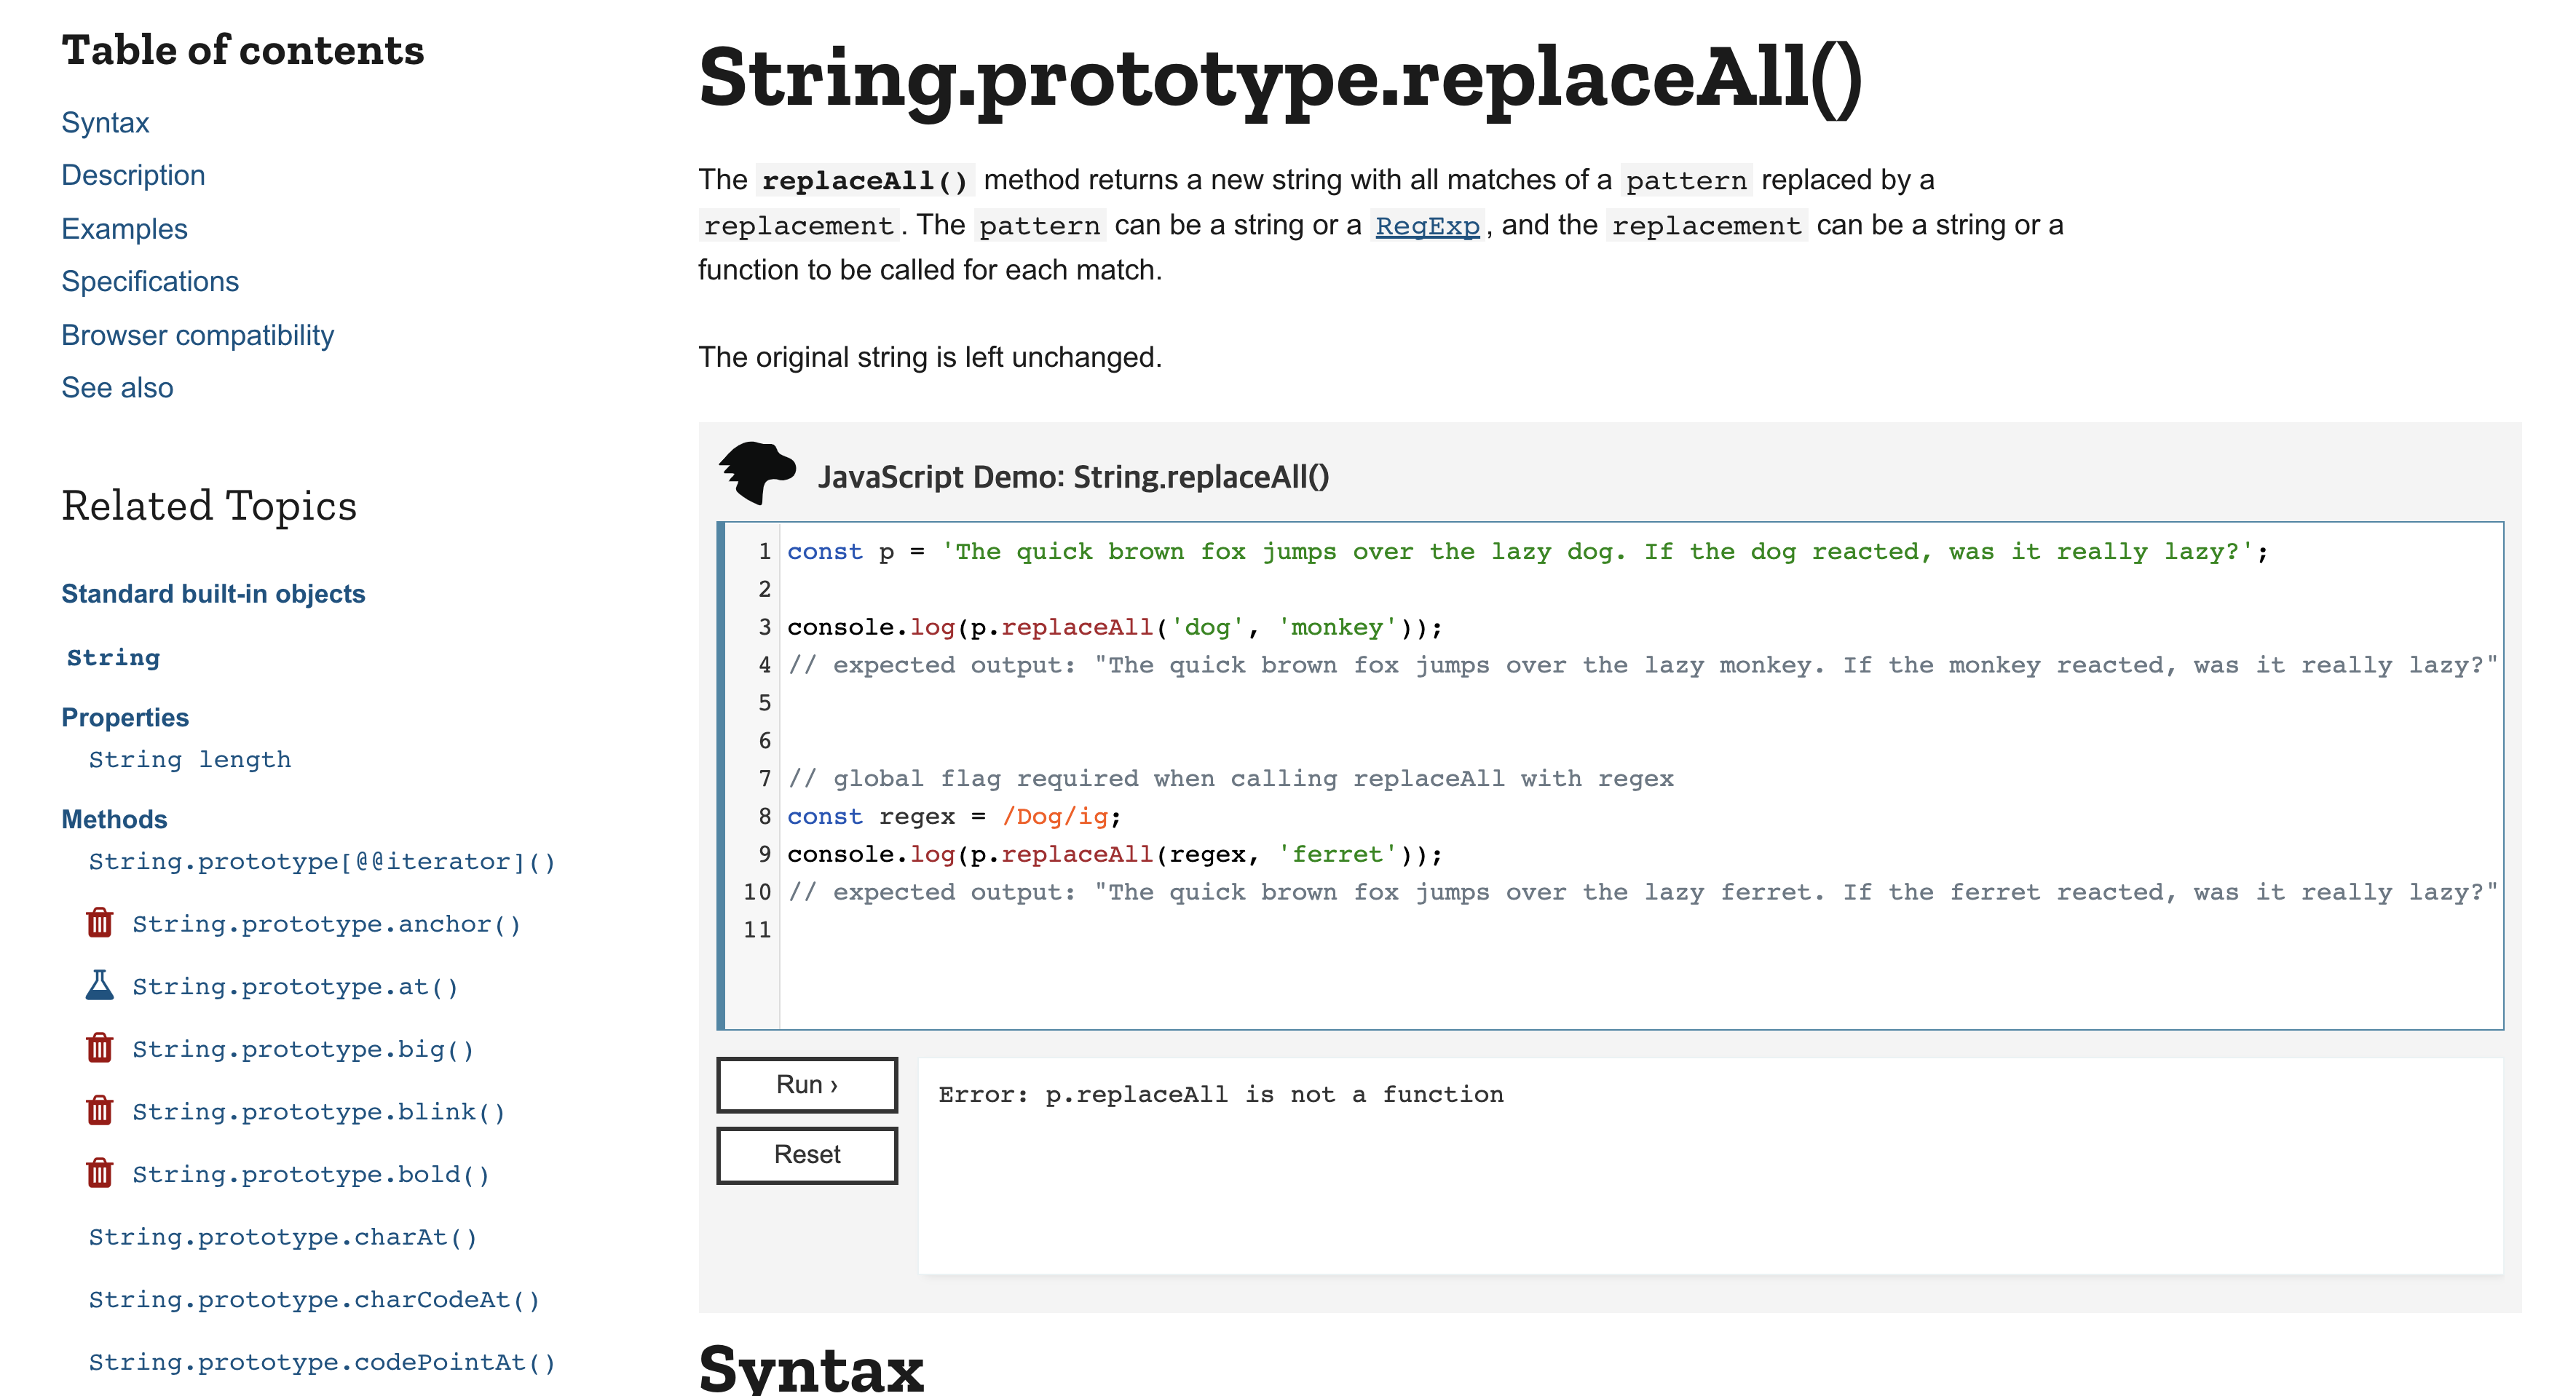Viewport: 2576px width, 1396px height.
Task: Open String.prototype.codePointAt() sidebar link
Action: click(322, 1362)
